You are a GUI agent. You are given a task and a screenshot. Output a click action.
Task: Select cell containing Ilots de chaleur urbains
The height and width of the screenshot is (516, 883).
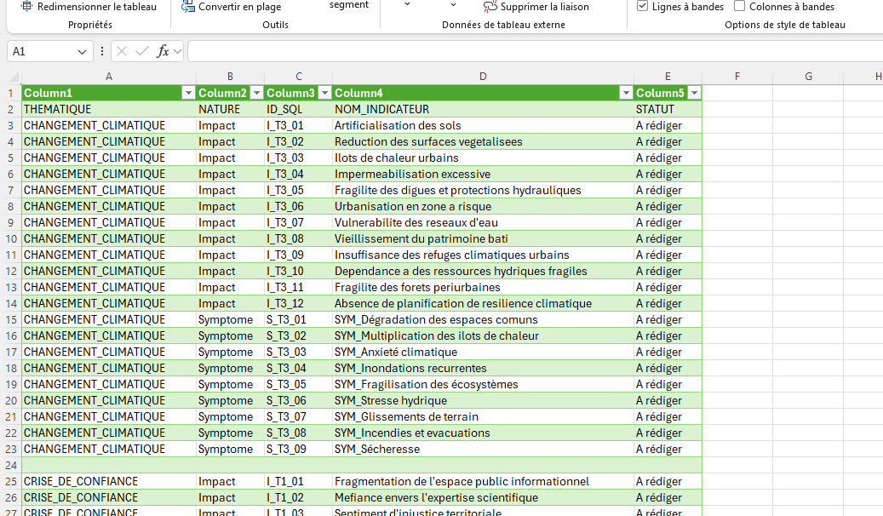[483, 158]
